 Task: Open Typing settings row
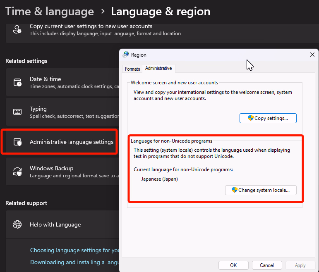(62, 112)
